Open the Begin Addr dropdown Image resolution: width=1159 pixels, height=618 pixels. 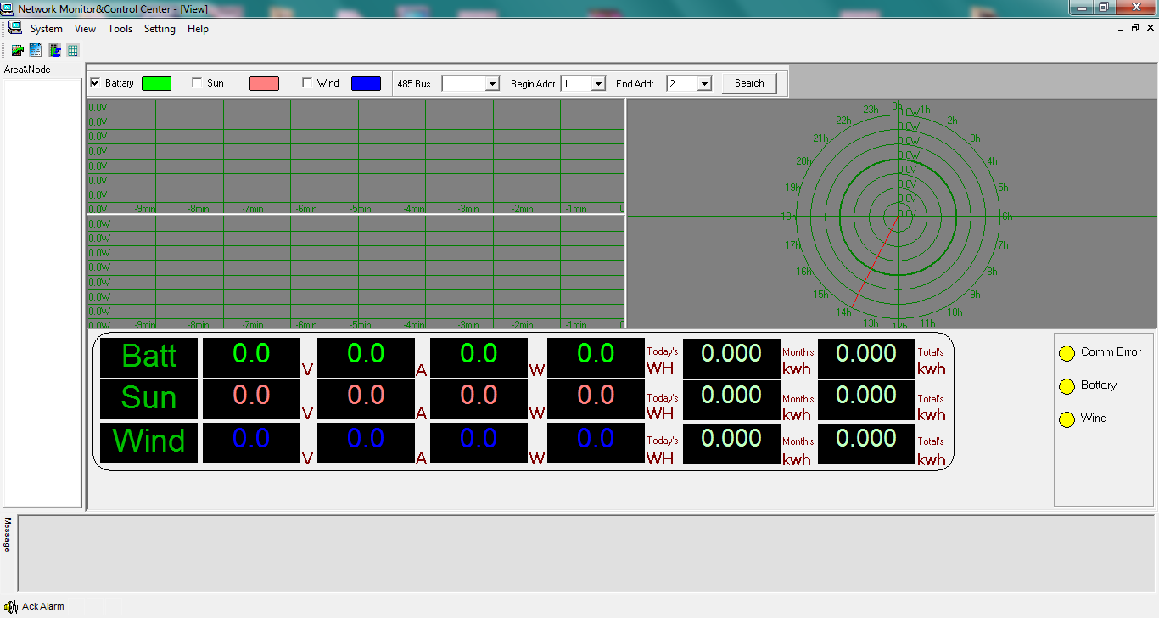598,83
